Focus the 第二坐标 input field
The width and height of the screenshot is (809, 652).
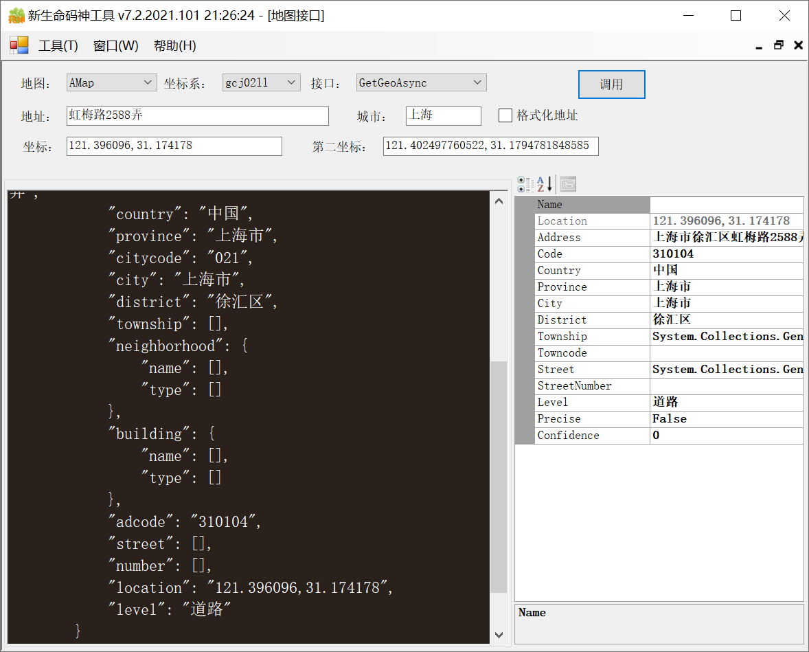coord(490,146)
